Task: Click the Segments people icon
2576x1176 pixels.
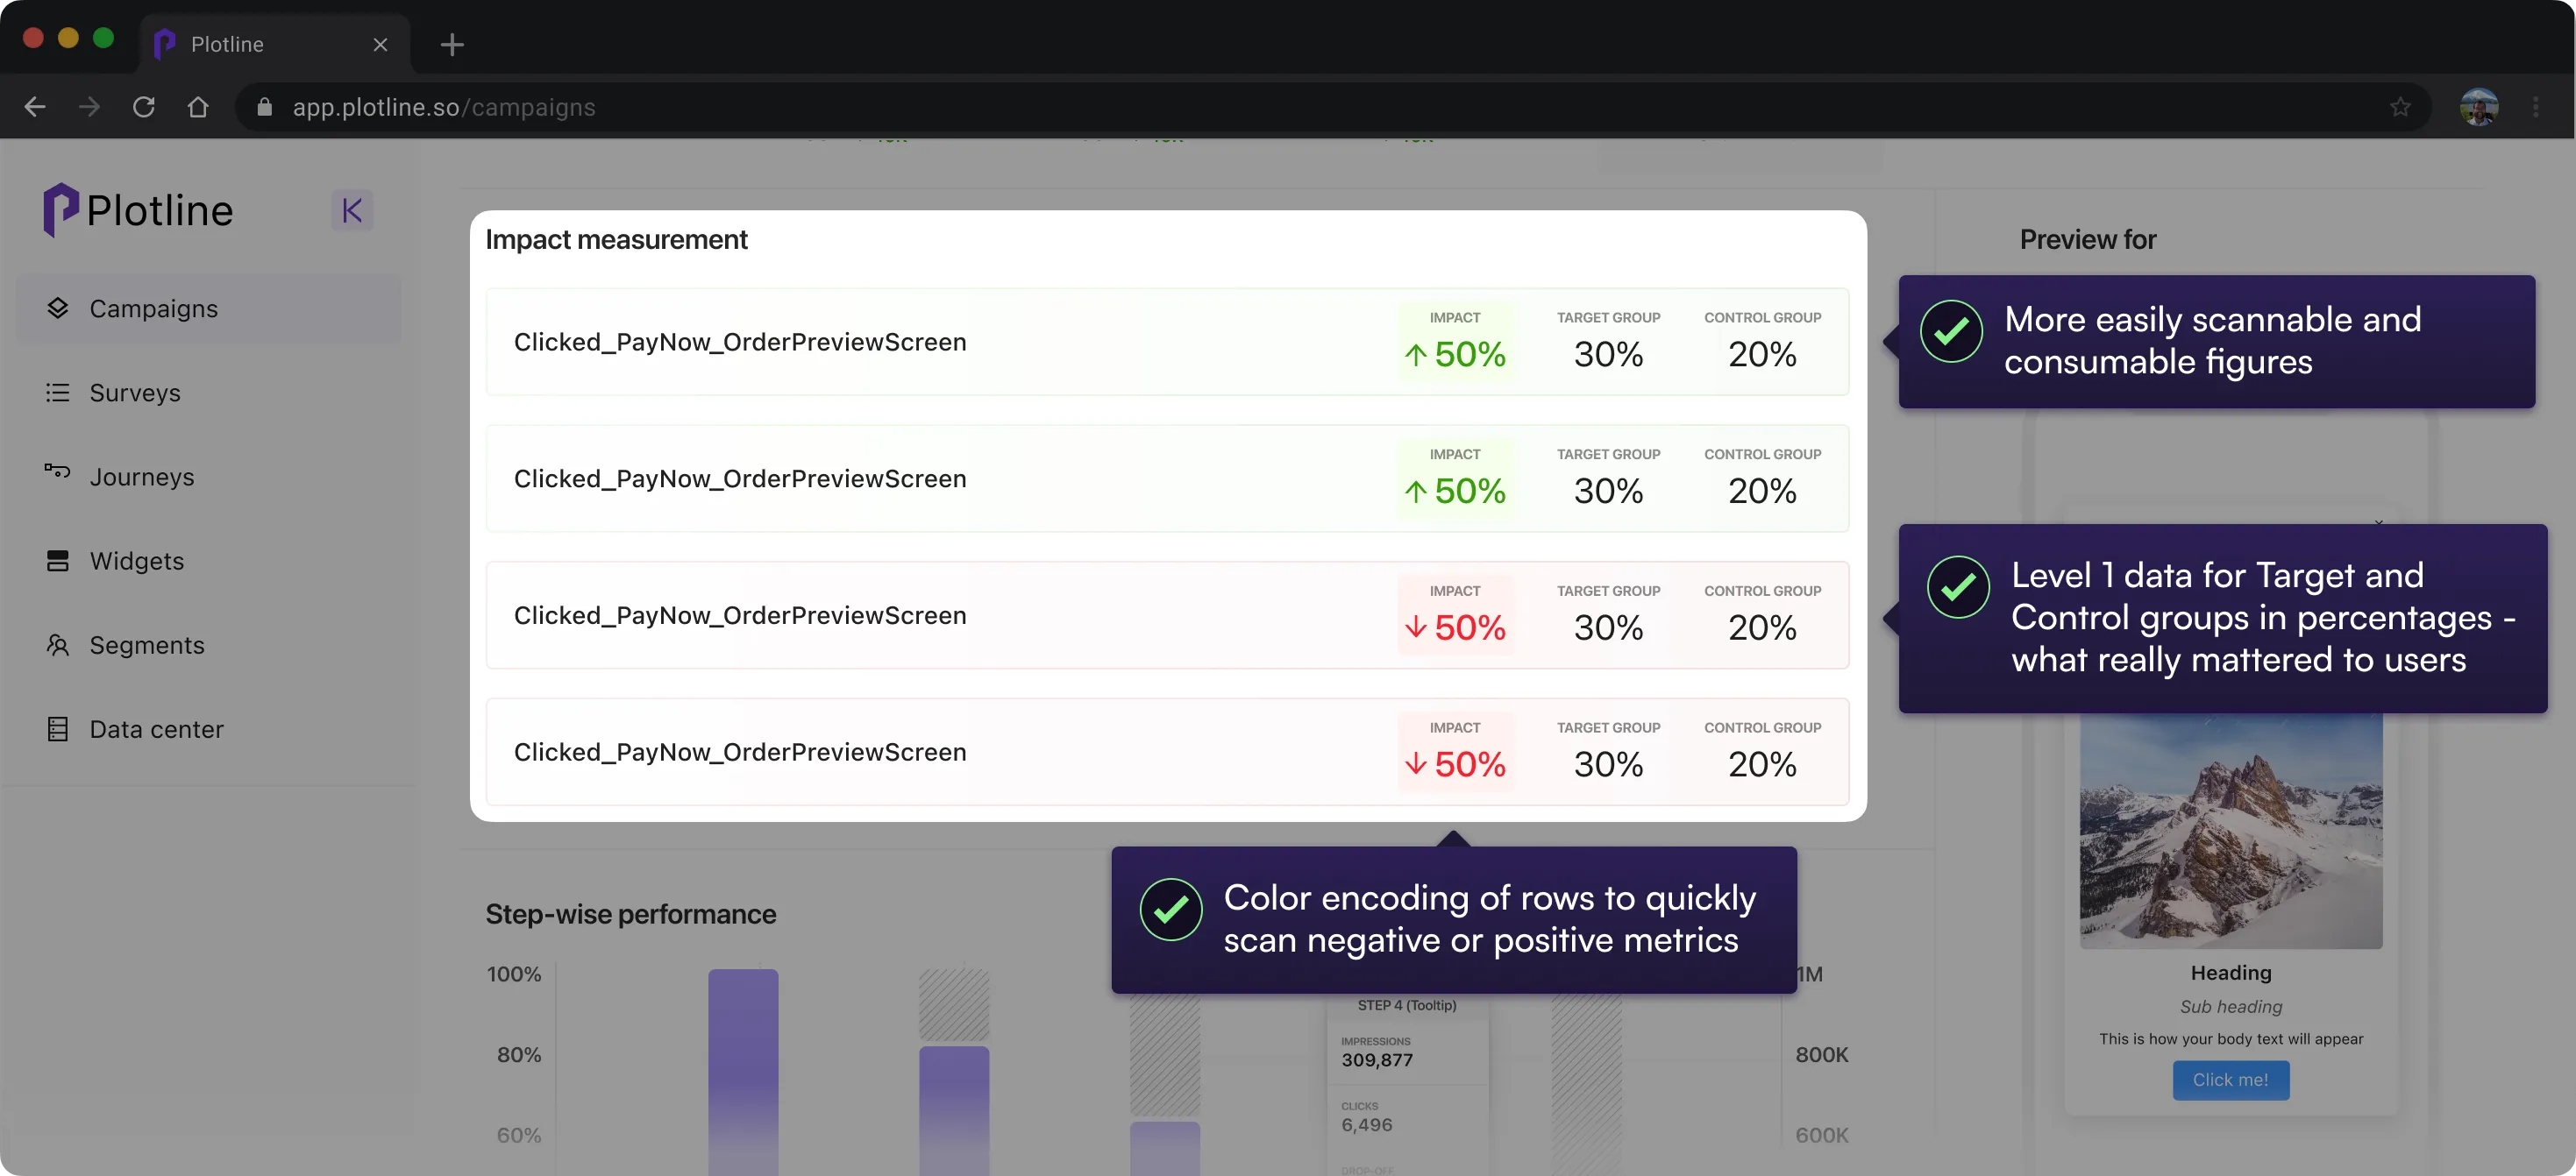Action: [57, 646]
